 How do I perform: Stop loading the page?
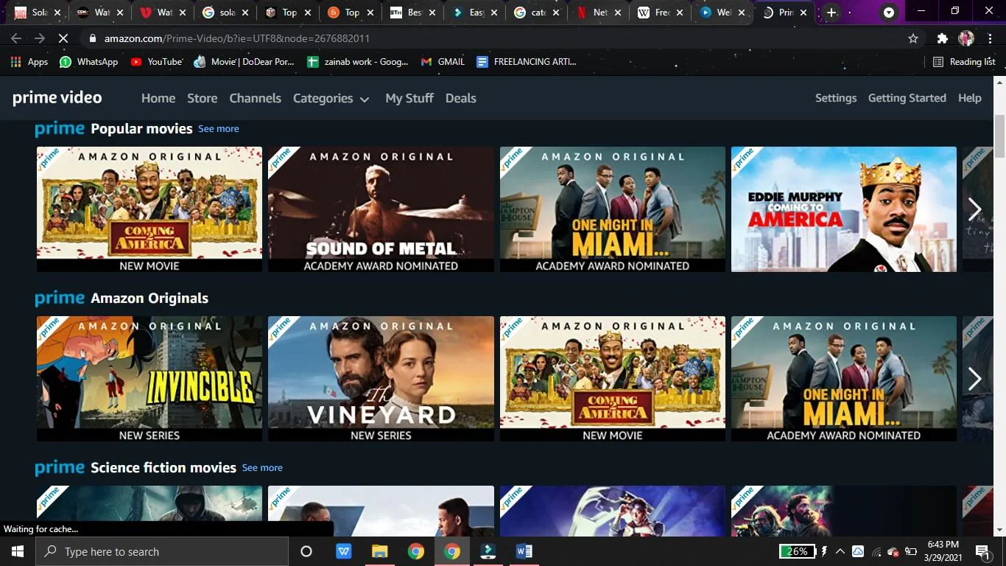coord(63,38)
